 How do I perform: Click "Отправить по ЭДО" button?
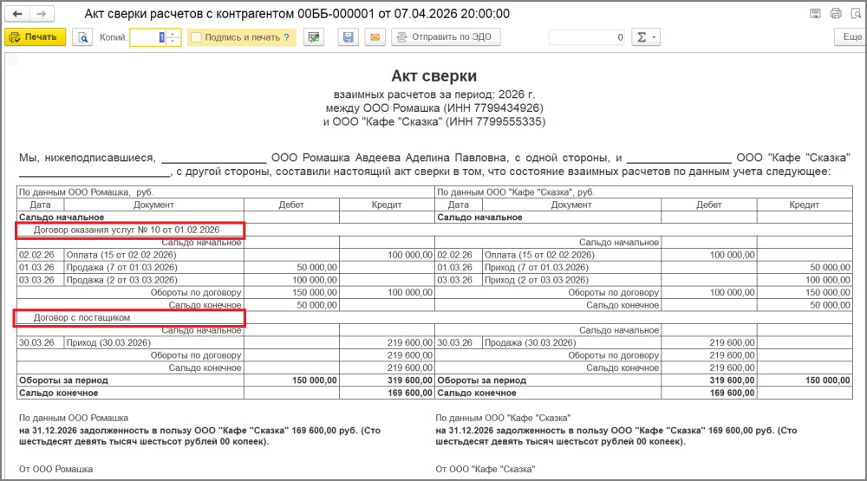[446, 37]
